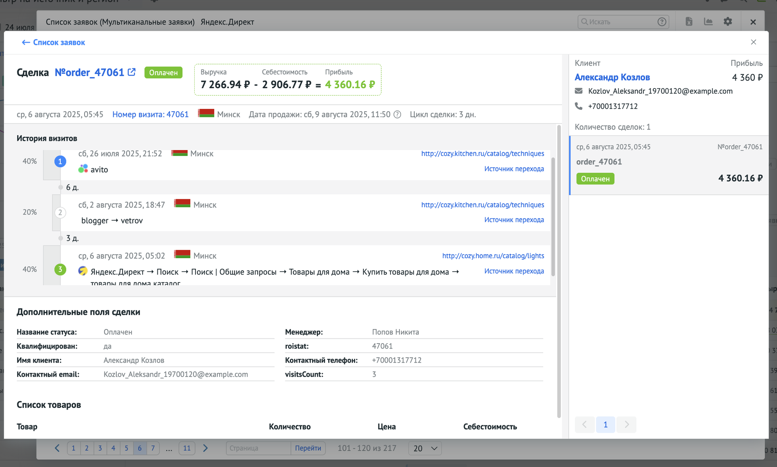777x467 pixels.
Task: Click the Страница page input field
Action: [258, 448]
